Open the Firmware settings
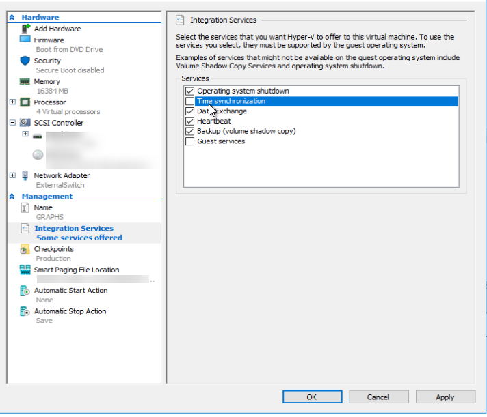 (x=49, y=40)
